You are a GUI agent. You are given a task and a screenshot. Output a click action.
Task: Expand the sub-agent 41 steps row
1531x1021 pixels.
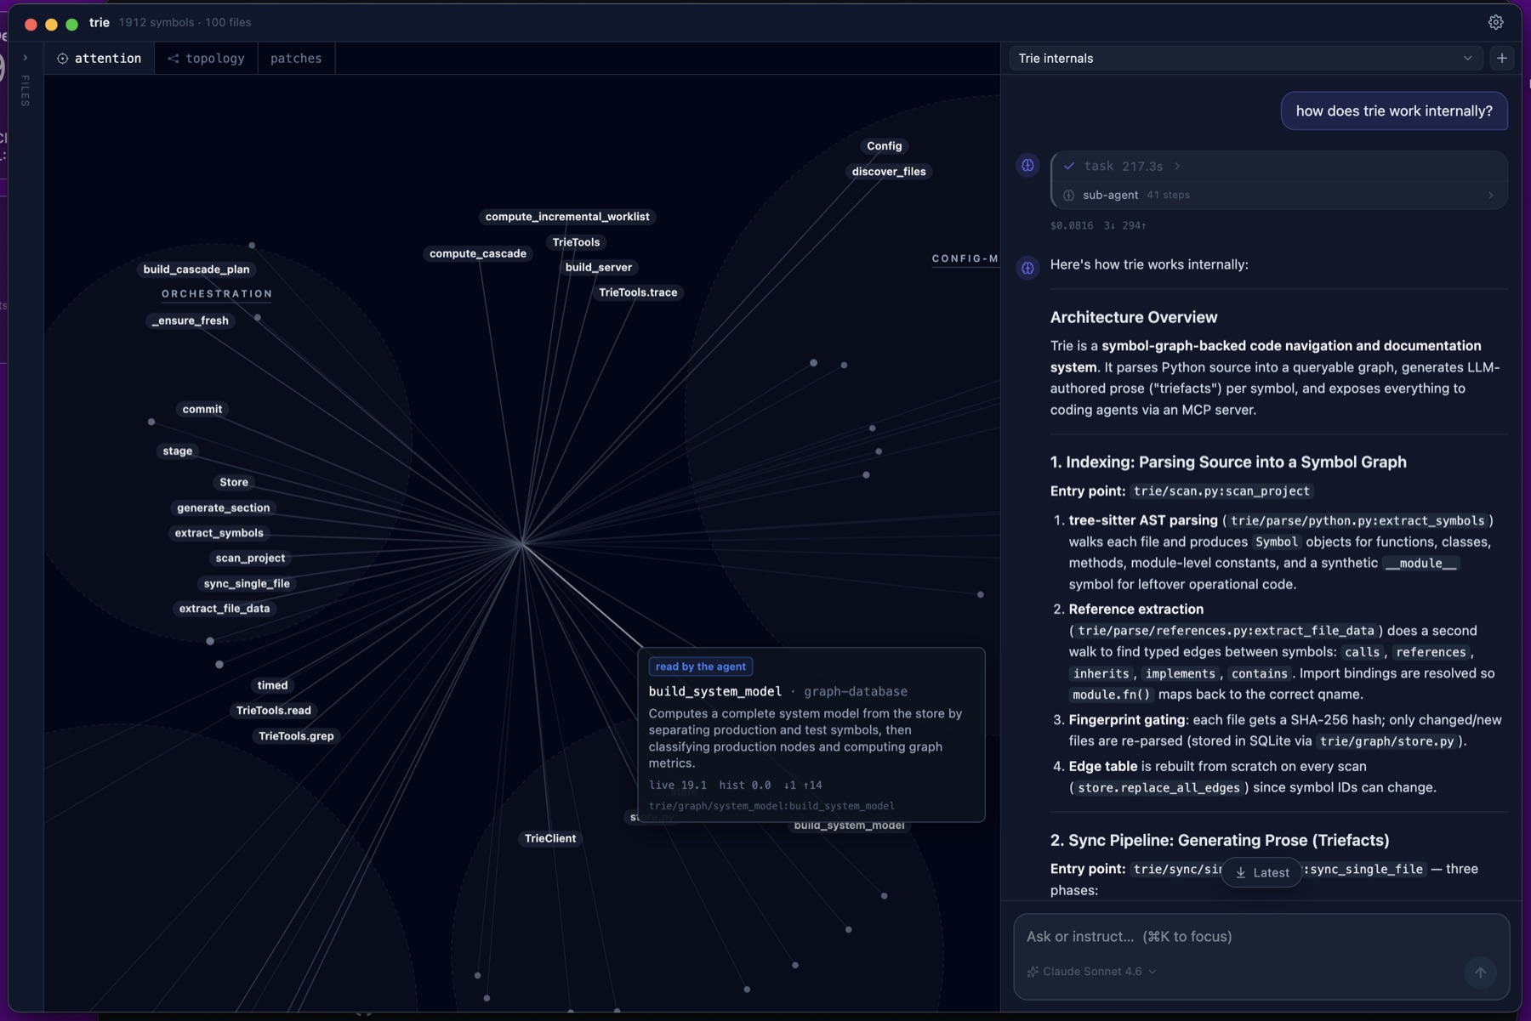(1279, 195)
